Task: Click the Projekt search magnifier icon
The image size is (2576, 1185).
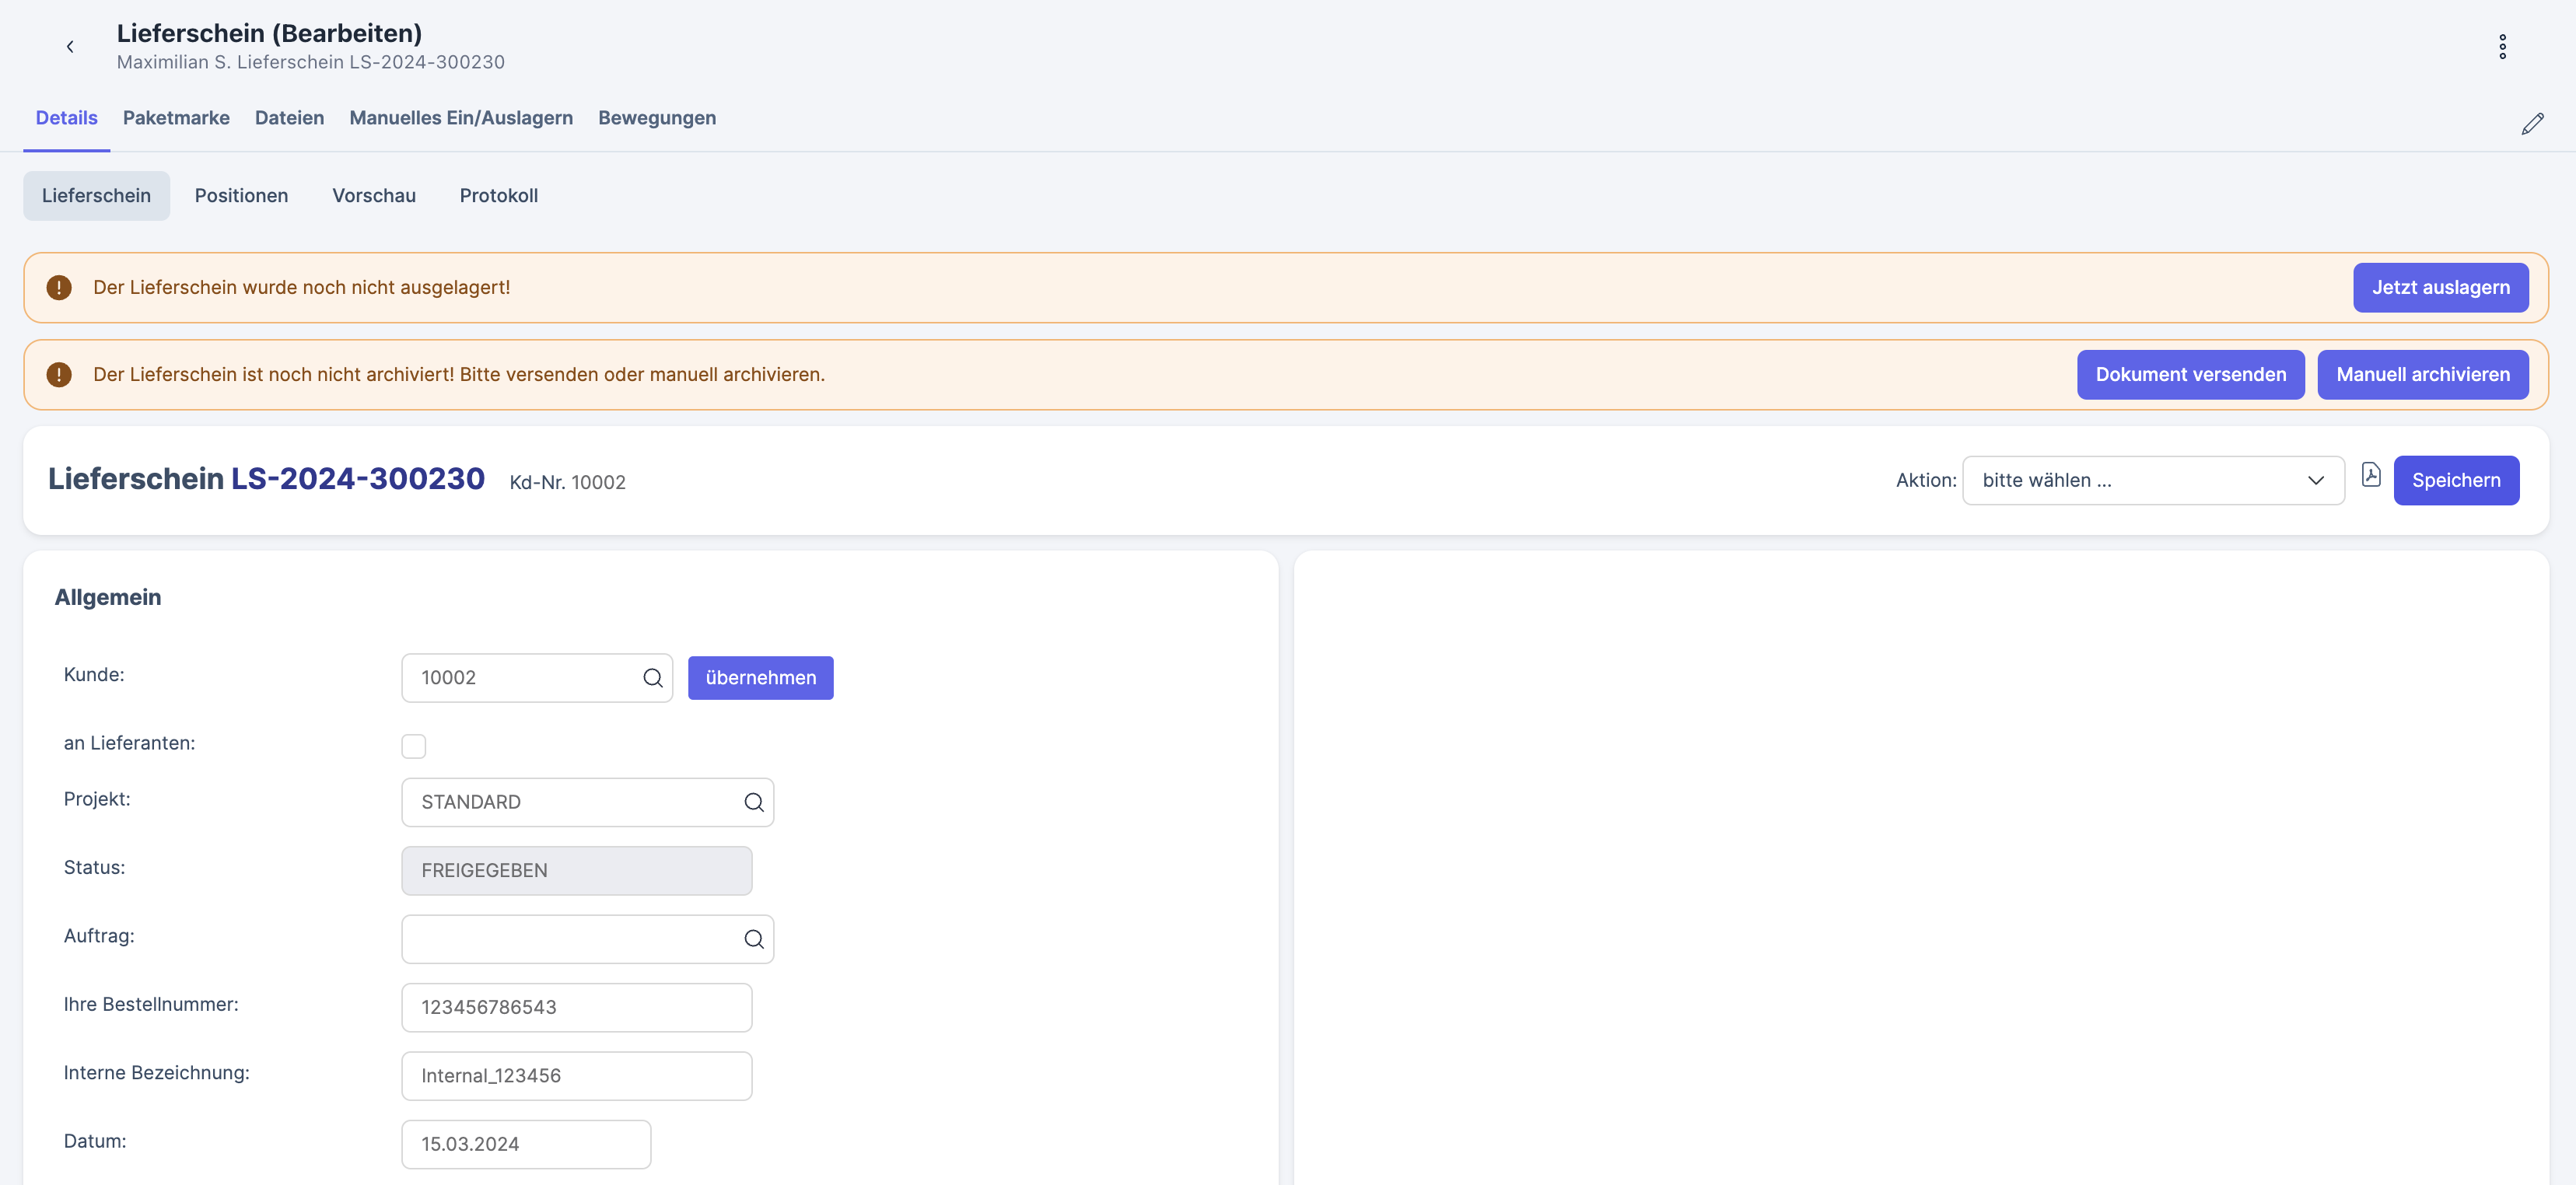Action: tap(753, 802)
